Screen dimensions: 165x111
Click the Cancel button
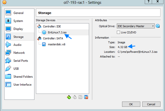pos(151,104)
